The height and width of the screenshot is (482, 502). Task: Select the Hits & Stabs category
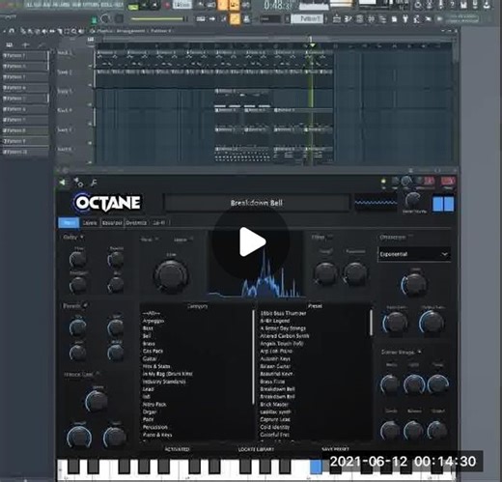(156, 366)
